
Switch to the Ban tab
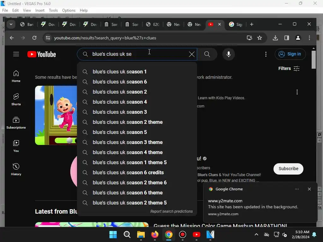pyautogui.click(x=27, y=25)
